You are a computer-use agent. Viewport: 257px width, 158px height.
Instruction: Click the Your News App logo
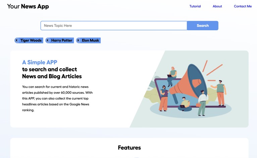[28, 6]
